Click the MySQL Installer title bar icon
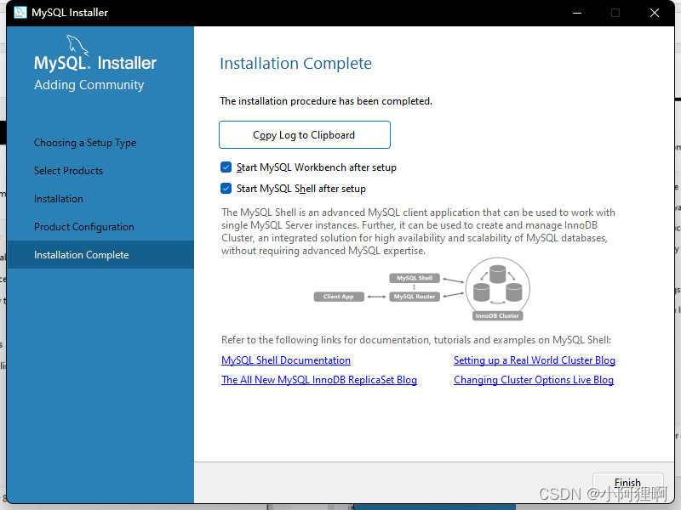This screenshot has width=681, height=510. click(20, 13)
